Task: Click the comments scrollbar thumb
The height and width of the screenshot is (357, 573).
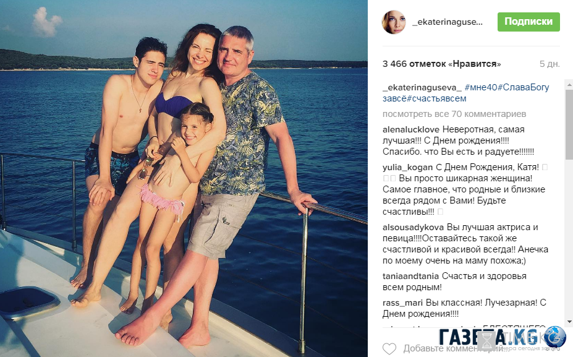Action: click(569, 124)
